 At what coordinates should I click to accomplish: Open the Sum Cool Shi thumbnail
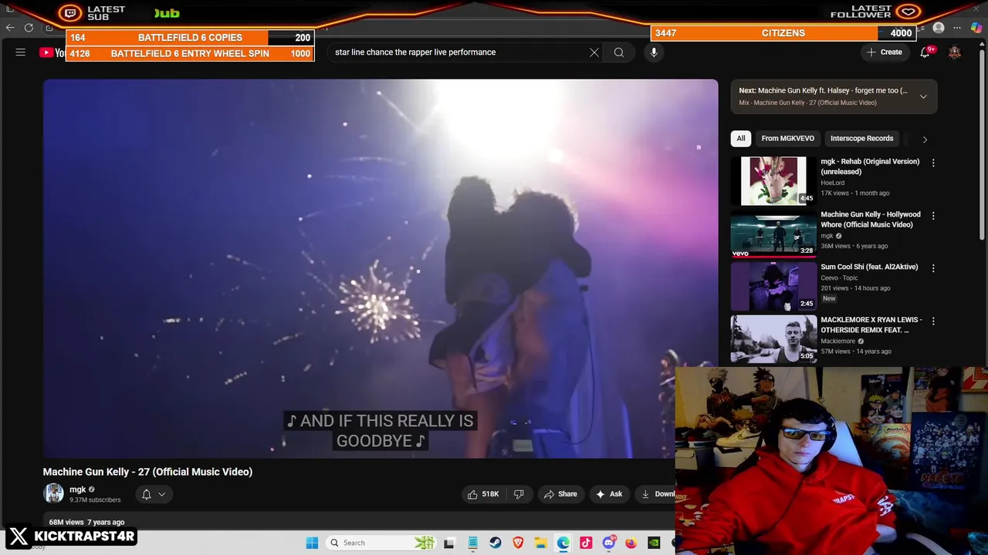click(x=773, y=286)
